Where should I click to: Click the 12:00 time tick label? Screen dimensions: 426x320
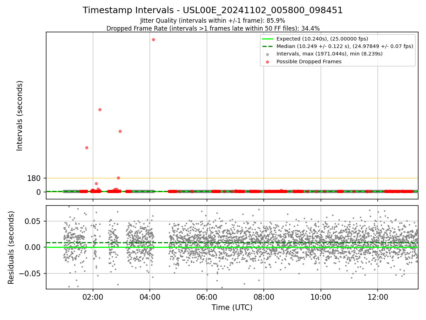(x=378, y=297)
